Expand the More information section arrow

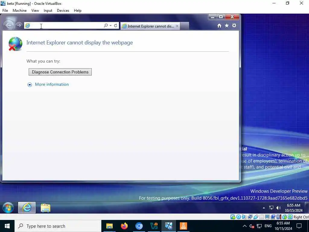(30, 85)
